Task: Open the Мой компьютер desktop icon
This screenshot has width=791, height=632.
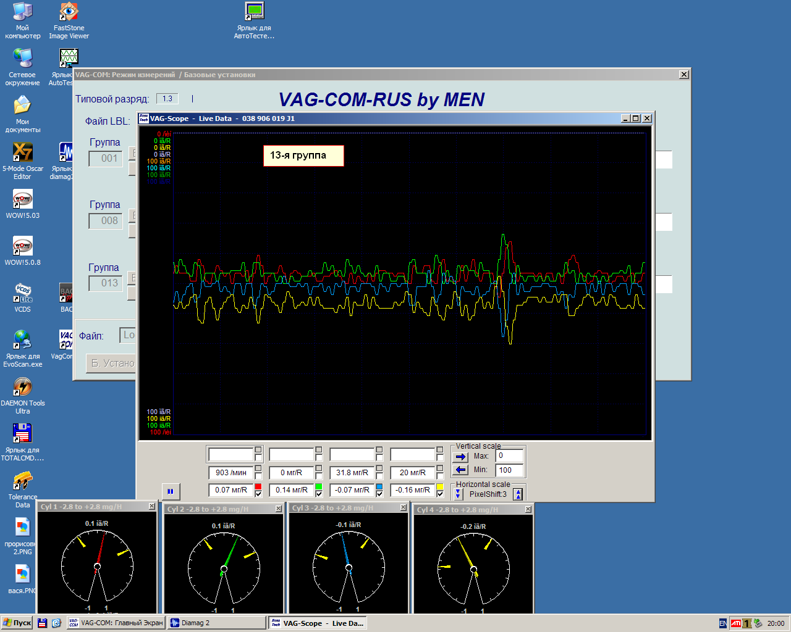Action: (x=23, y=21)
